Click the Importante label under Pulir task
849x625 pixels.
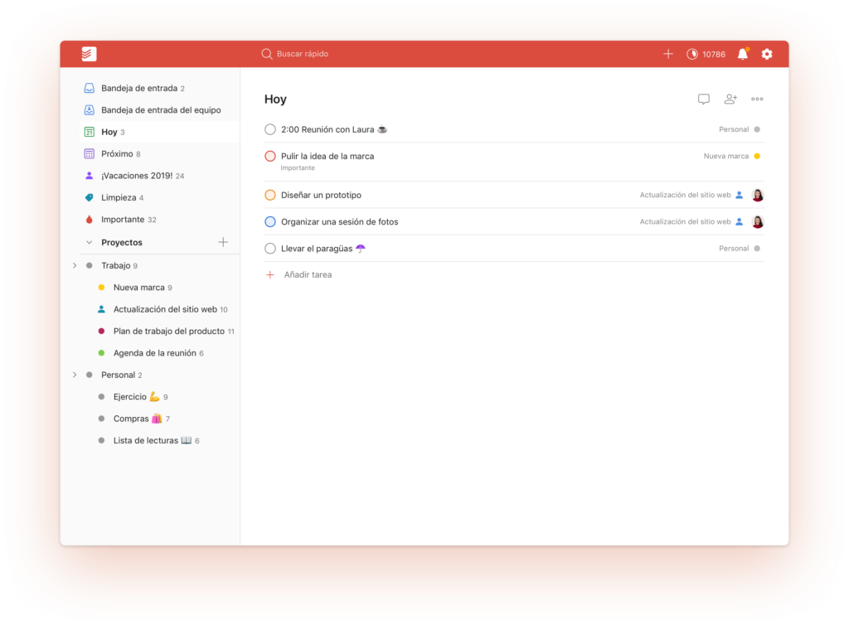(x=298, y=167)
